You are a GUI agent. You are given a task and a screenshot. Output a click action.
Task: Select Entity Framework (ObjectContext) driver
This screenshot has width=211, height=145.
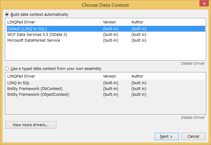(38, 95)
